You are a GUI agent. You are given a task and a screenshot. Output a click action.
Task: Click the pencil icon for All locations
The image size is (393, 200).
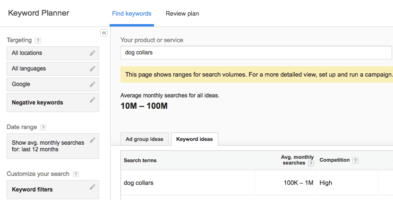(93, 53)
